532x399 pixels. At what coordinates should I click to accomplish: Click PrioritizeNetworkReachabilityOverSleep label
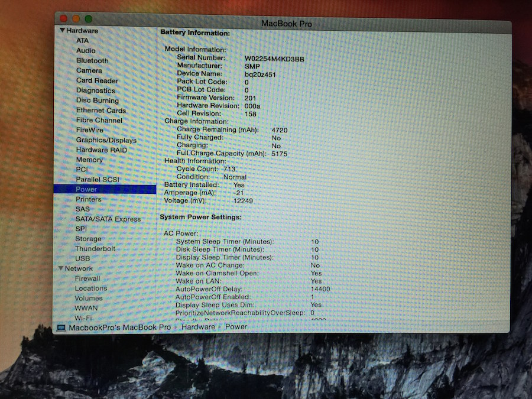pyautogui.click(x=240, y=313)
